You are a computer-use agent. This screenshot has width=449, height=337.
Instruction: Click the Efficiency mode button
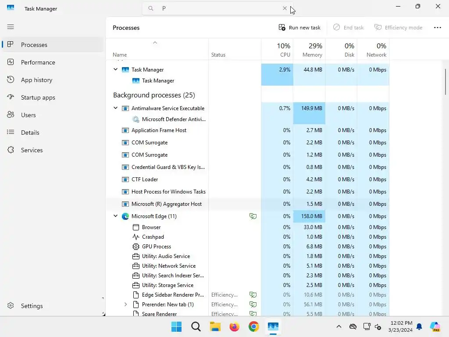(x=398, y=28)
